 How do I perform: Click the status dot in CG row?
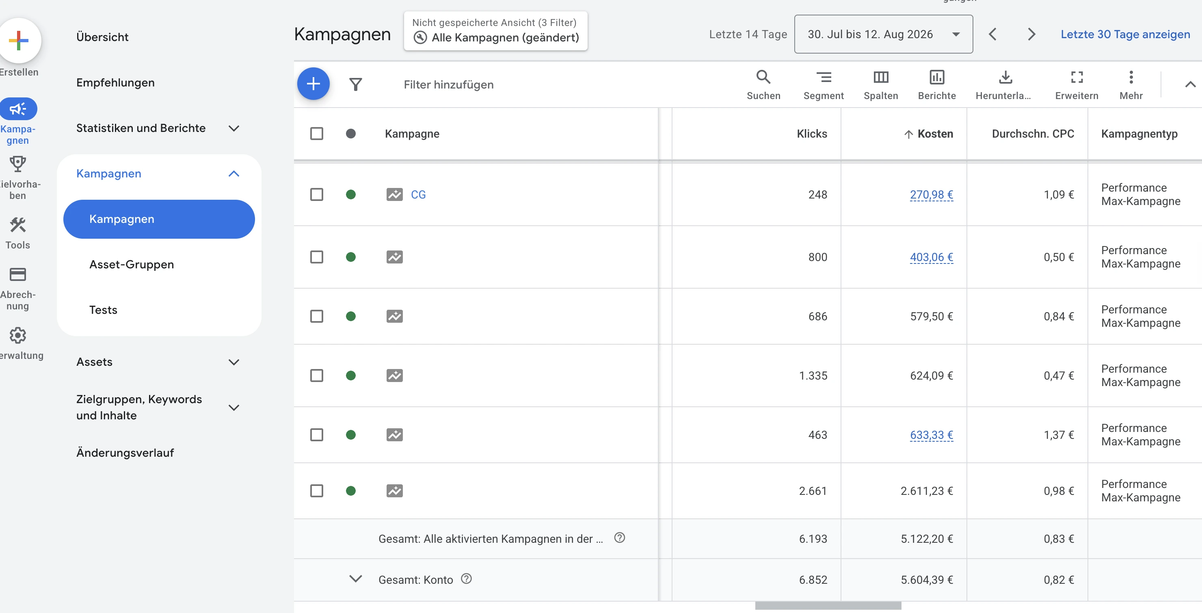coord(351,194)
